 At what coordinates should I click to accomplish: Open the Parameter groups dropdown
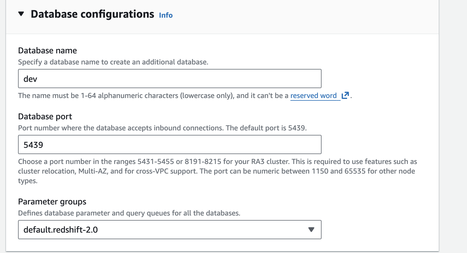169,230
